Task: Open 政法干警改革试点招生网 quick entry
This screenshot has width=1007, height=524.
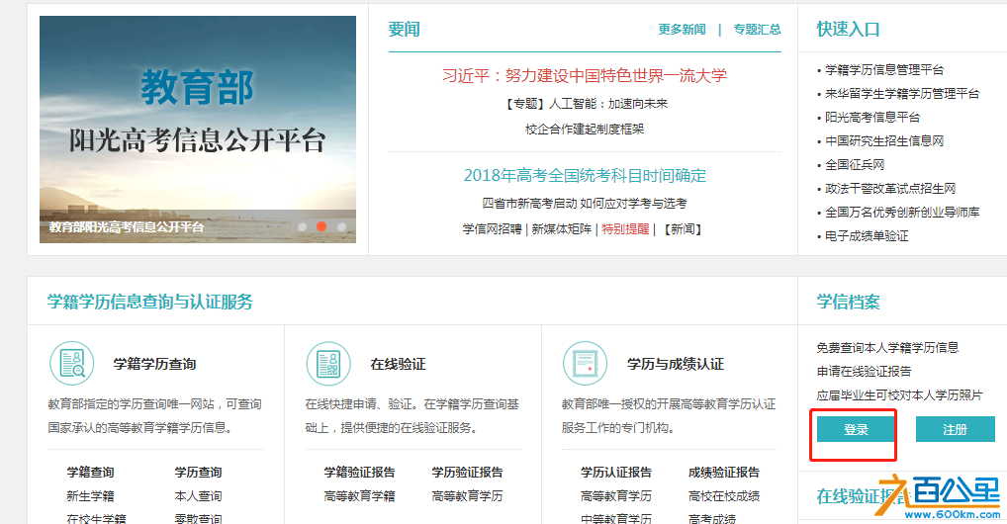Action: (x=890, y=189)
